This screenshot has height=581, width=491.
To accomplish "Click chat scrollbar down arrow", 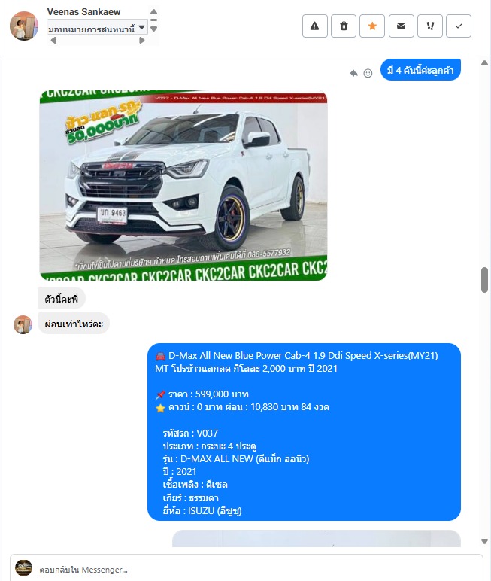I will pyautogui.click(x=484, y=541).
